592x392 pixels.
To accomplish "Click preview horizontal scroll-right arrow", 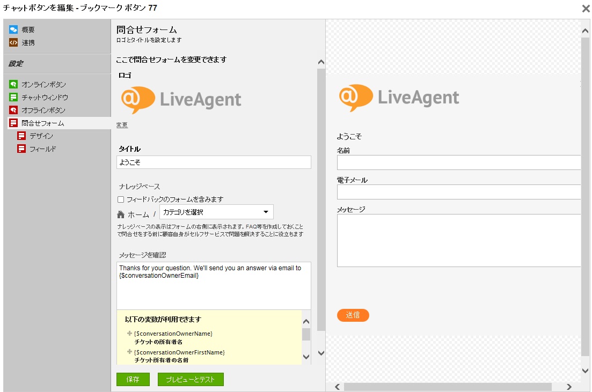I will click(x=569, y=387).
